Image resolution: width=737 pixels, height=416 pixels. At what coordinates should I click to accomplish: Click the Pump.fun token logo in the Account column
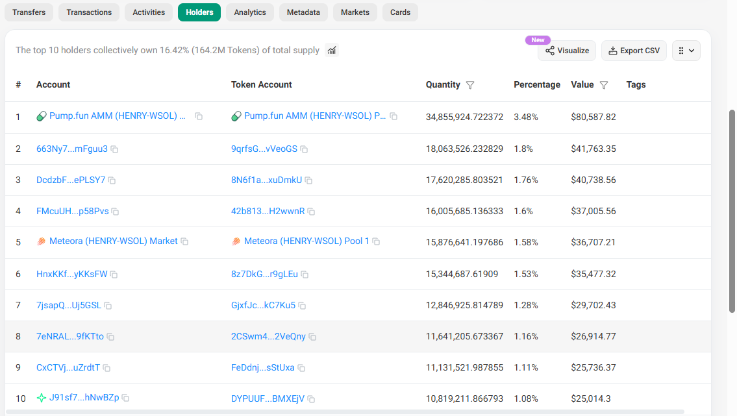[42, 116]
